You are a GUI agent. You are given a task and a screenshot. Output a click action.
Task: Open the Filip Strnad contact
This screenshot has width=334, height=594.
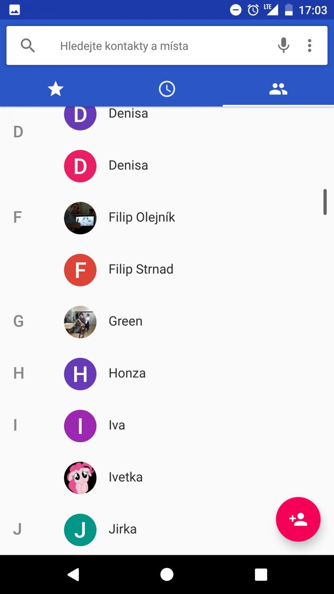pyautogui.click(x=141, y=269)
